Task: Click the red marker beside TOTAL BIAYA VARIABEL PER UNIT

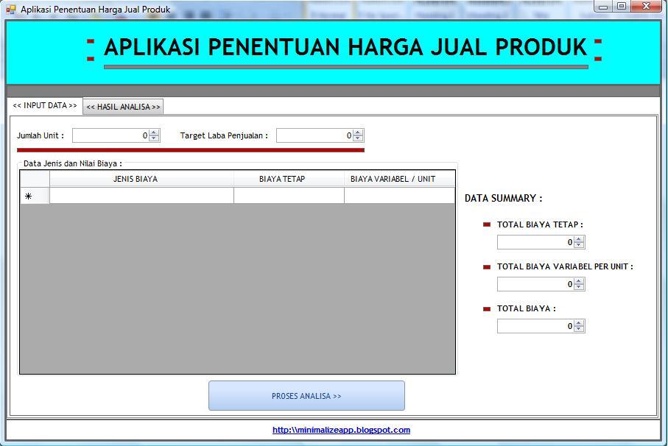Action: point(486,266)
